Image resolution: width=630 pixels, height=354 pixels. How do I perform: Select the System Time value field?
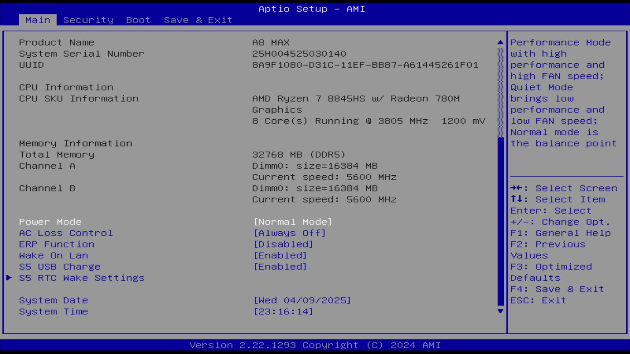[283, 312]
